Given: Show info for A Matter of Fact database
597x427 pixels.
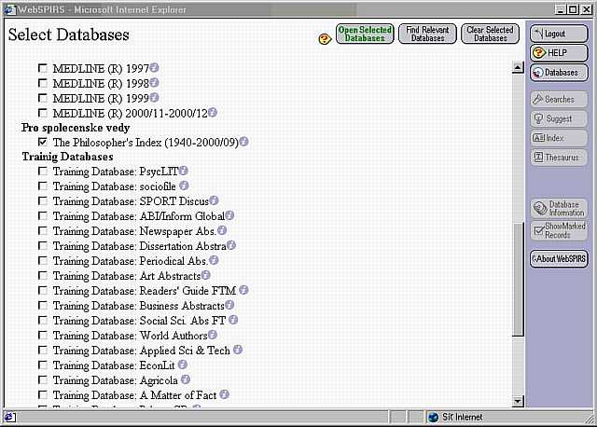Looking at the screenshot, I should click(225, 394).
